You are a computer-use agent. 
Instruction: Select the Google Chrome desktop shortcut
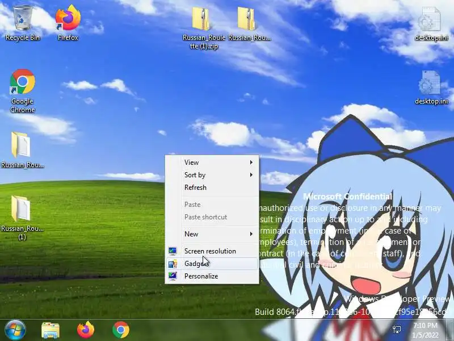coord(23,91)
